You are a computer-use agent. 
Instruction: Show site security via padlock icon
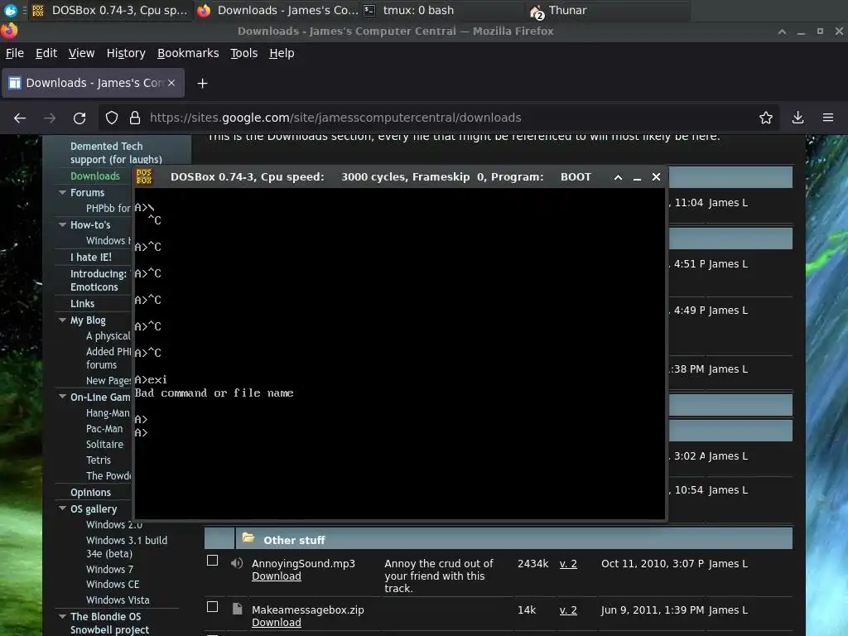click(x=135, y=118)
